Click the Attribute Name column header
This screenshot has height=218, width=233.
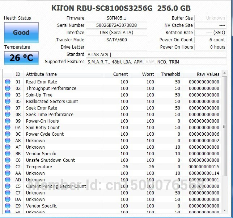click(64, 74)
